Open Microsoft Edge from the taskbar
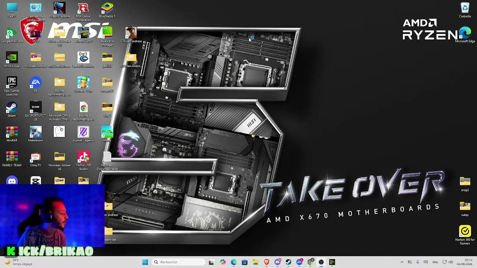Image resolution: width=477 pixels, height=268 pixels. [234, 262]
